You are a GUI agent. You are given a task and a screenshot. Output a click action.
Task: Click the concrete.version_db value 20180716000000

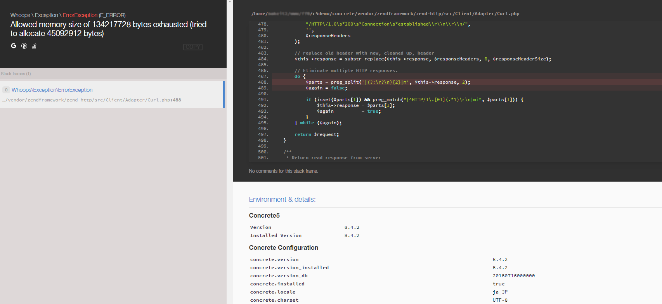coord(514,276)
